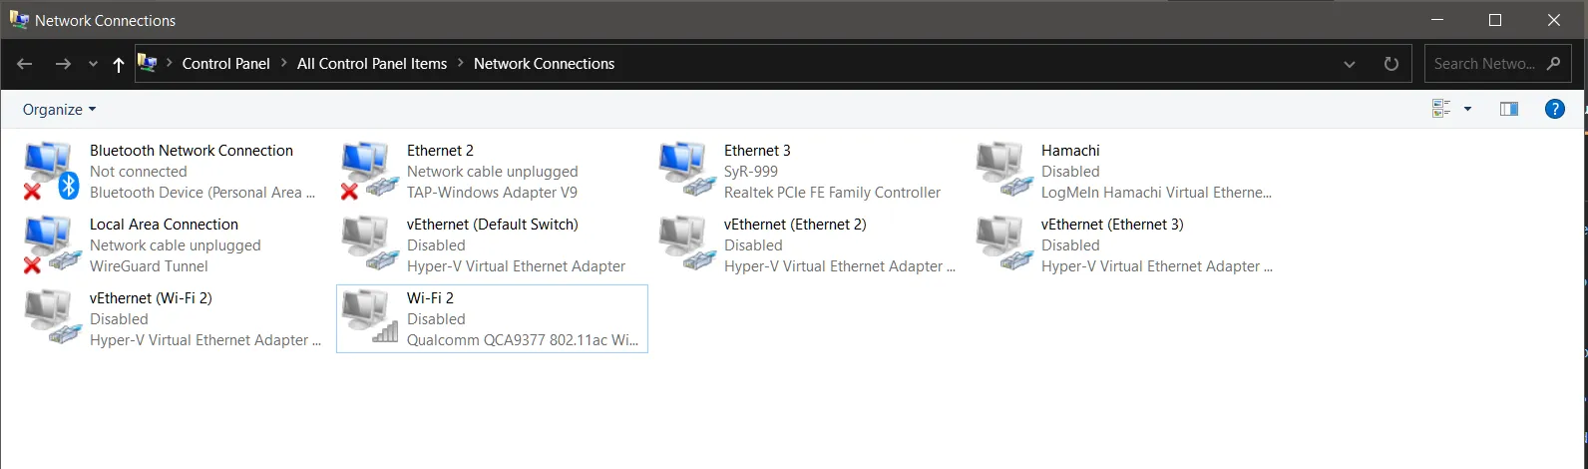The width and height of the screenshot is (1588, 469).
Task: Select the vEthernet (Wi-Fi 2) adapter icon
Action: [x=50, y=318]
